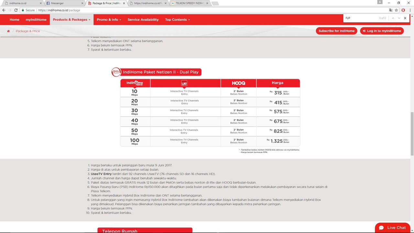The height and width of the screenshot is (233, 414).
Task: Click the Secure padlock icon
Action: (23, 10)
